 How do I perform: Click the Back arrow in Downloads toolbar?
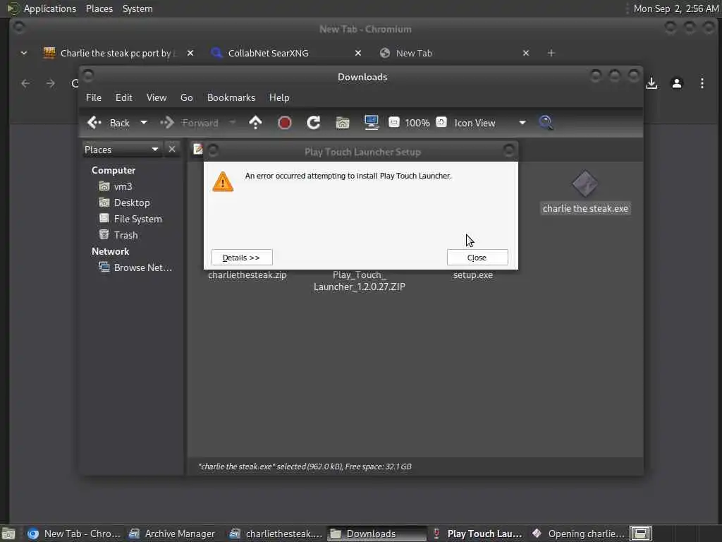point(94,123)
